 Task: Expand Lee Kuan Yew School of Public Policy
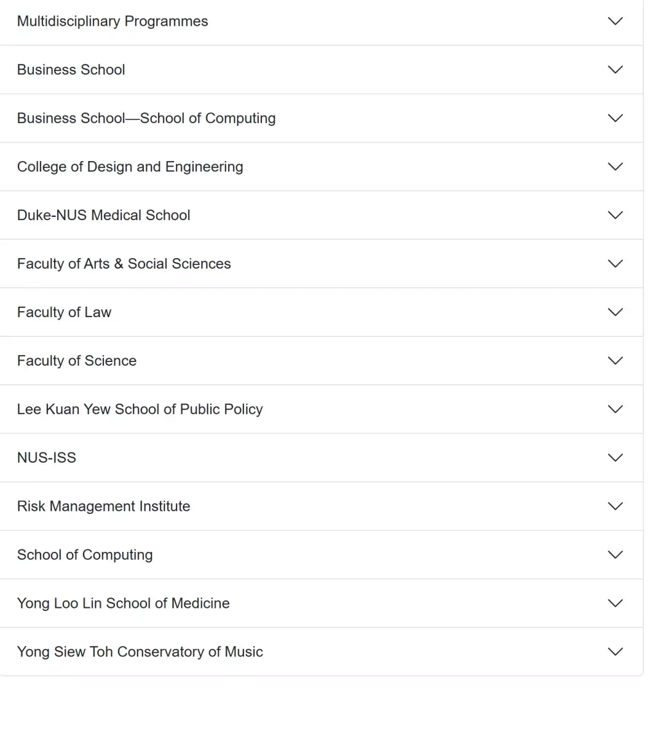click(321, 409)
